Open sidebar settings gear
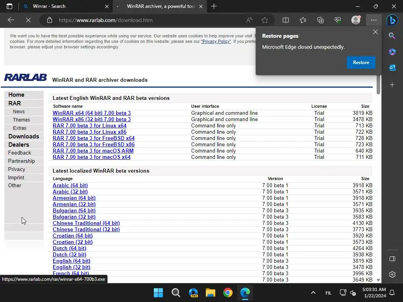The width and height of the screenshot is (403, 302). point(392,274)
